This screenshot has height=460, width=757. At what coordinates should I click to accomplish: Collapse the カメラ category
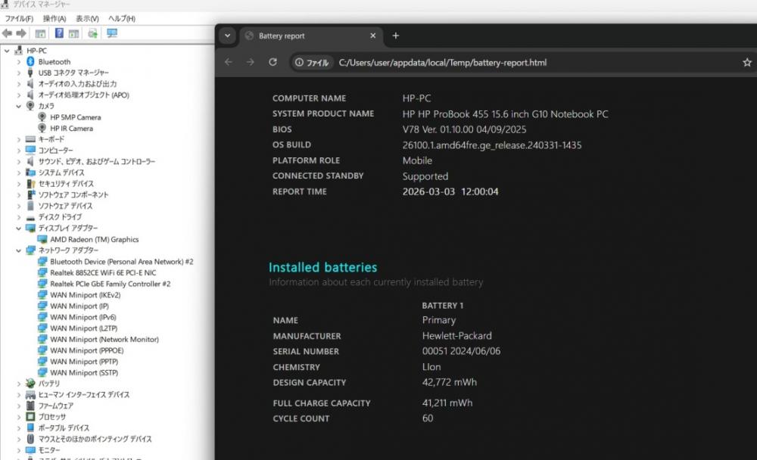point(18,106)
